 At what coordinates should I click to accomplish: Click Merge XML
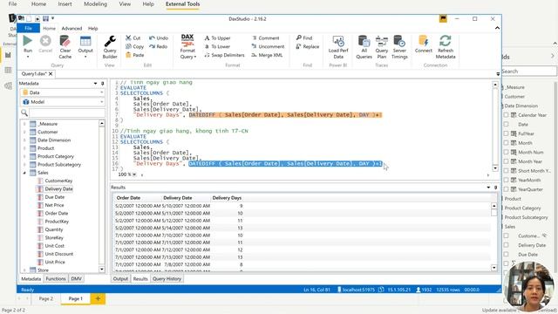267,55
